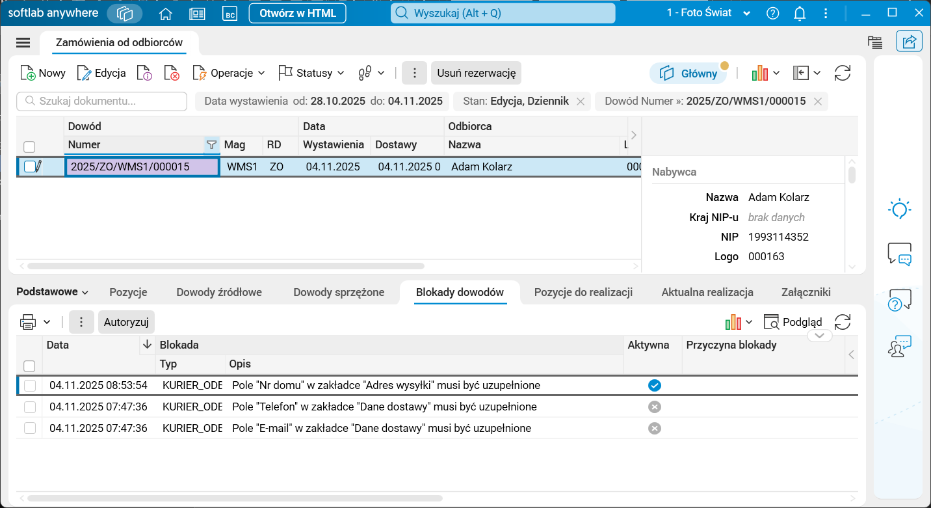Open the hamburger main menu
The height and width of the screenshot is (508, 931).
23,42
